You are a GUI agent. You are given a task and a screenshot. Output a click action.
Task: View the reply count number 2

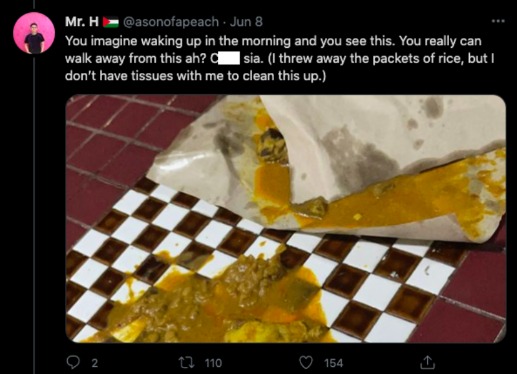pos(94,363)
